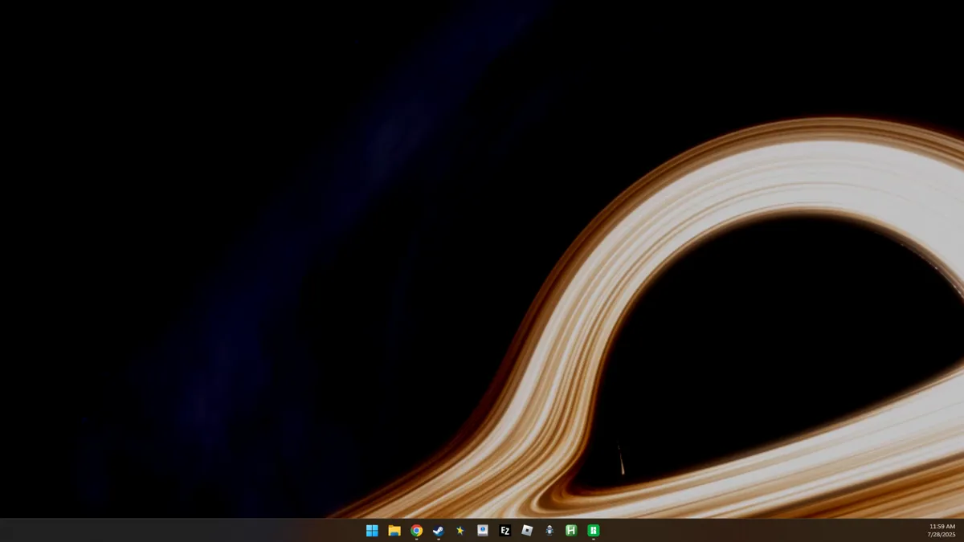Open the Windows Start menu
Viewport: 964px width, 542px height.
[x=372, y=531]
